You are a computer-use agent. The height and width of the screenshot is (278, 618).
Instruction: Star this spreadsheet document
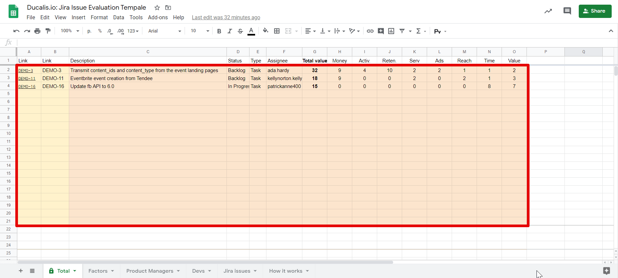(x=157, y=8)
